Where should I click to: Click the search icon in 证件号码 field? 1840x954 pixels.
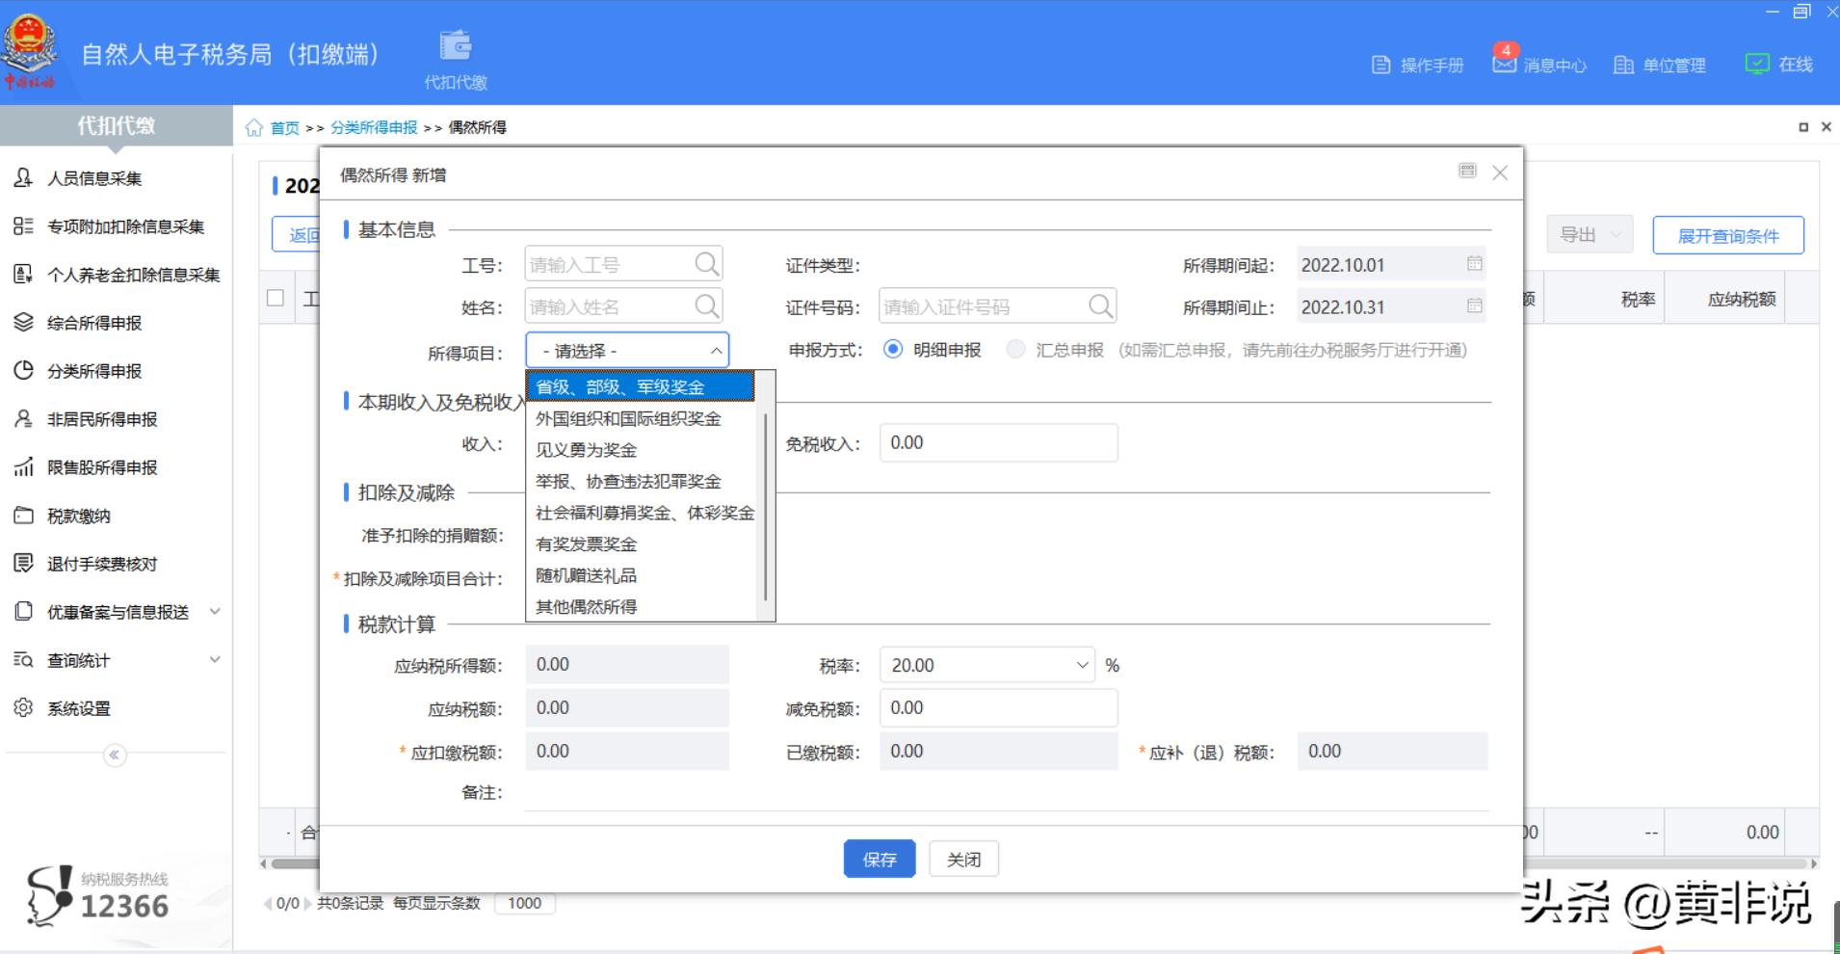(x=1099, y=306)
